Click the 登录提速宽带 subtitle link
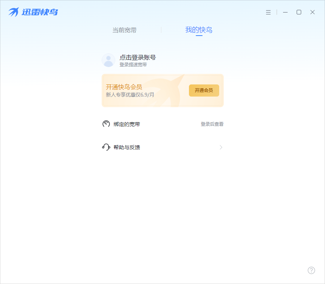Screen dimensions: 325x284 pos(133,65)
